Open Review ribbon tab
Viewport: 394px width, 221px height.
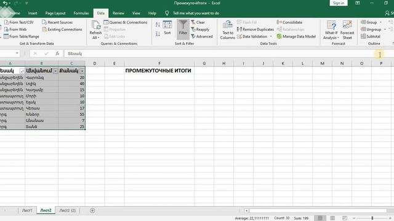tap(118, 13)
